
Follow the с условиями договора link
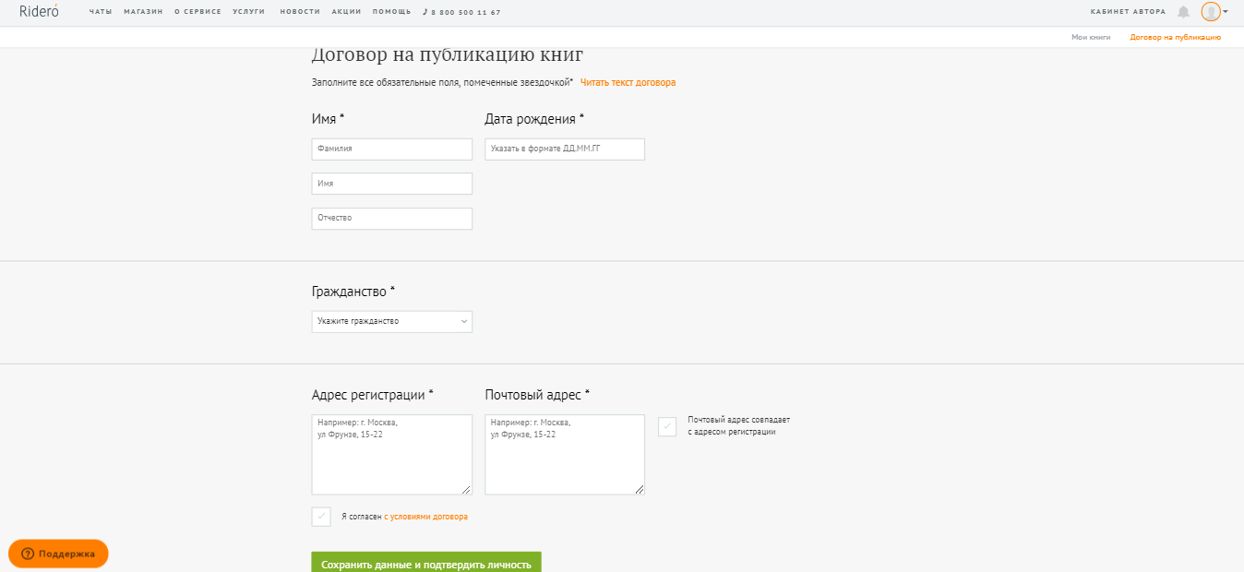(x=425, y=517)
